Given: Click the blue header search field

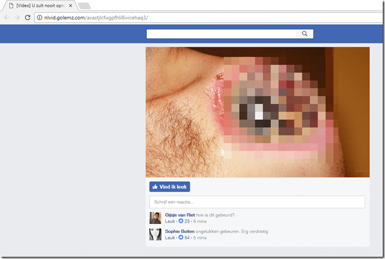Looking at the screenshot, I should (221, 34).
